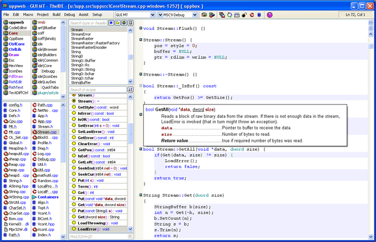Click the split editor icon at top right
This screenshot has height=242, width=376.
(371, 23)
